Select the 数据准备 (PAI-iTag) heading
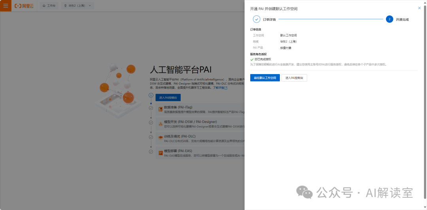The width and height of the screenshot is (427, 210). pyautogui.click(x=178, y=107)
